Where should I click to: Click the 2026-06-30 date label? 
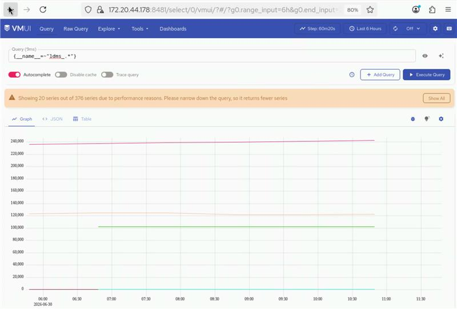pyautogui.click(x=43, y=304)
